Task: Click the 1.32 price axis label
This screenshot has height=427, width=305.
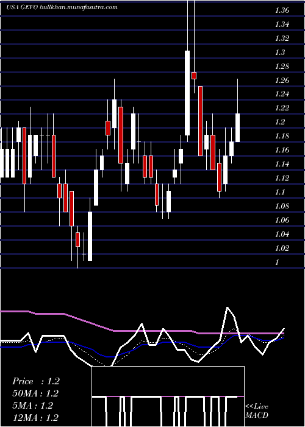Action: [282, 38]
